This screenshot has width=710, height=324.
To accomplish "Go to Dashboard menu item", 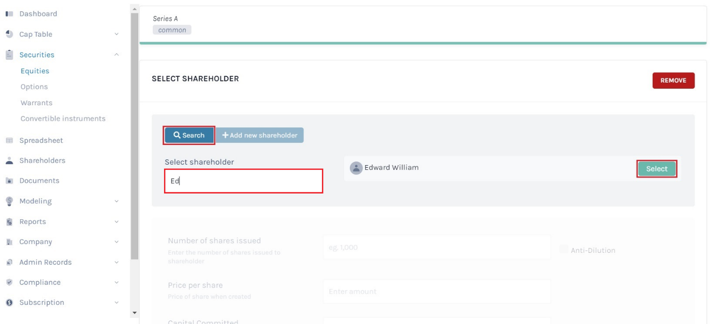I will pos(38,14).
